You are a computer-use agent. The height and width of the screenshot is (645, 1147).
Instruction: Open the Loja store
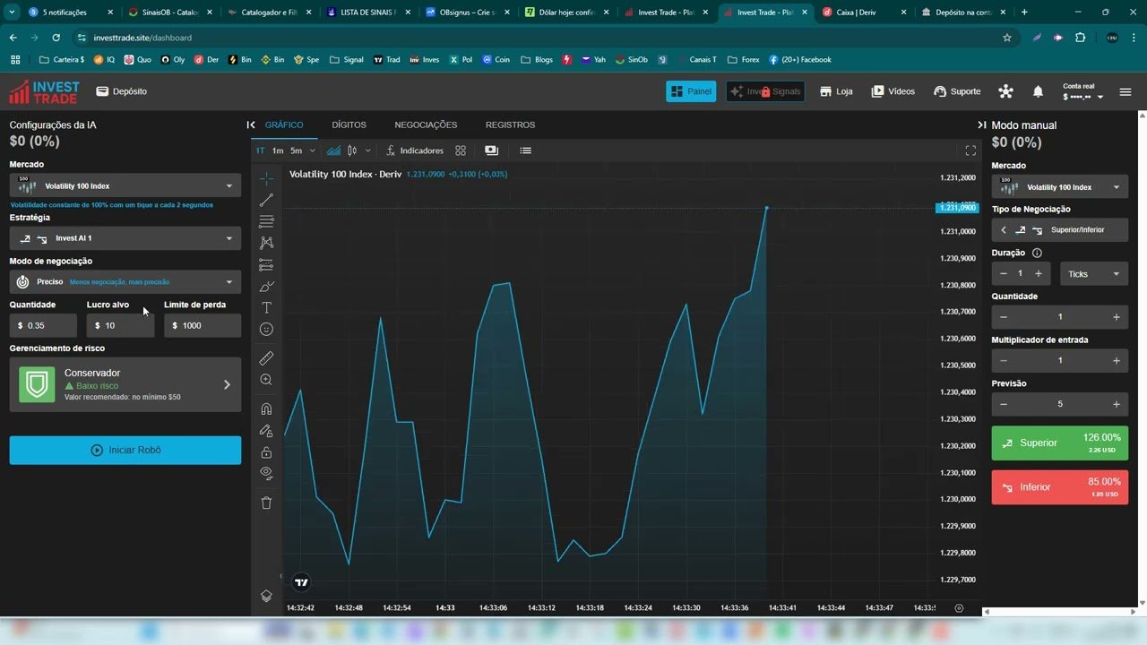[x=836, y=91]
